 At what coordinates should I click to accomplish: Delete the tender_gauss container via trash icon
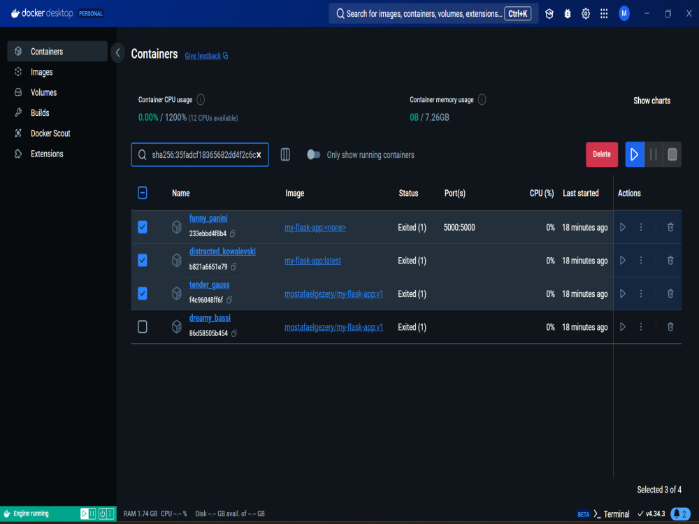click(x=670, y=293)
